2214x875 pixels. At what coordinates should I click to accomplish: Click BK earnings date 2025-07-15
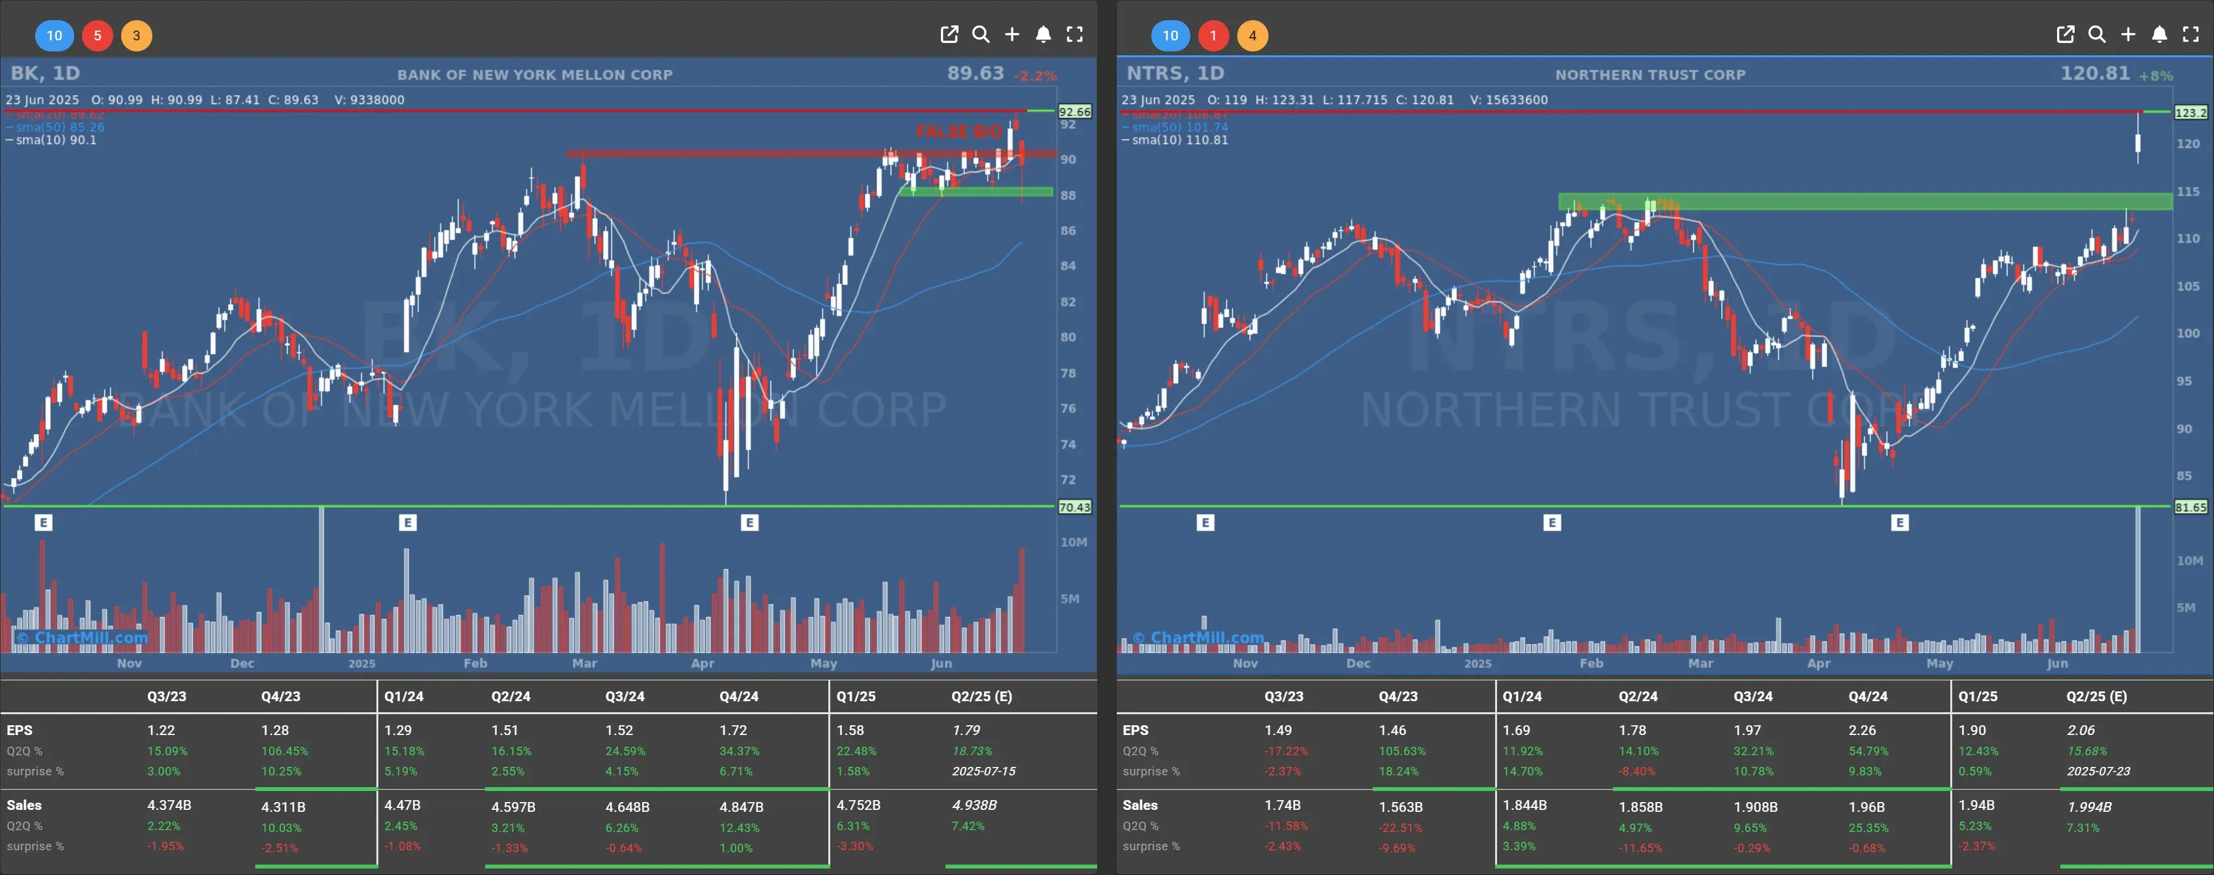(983, 771)
